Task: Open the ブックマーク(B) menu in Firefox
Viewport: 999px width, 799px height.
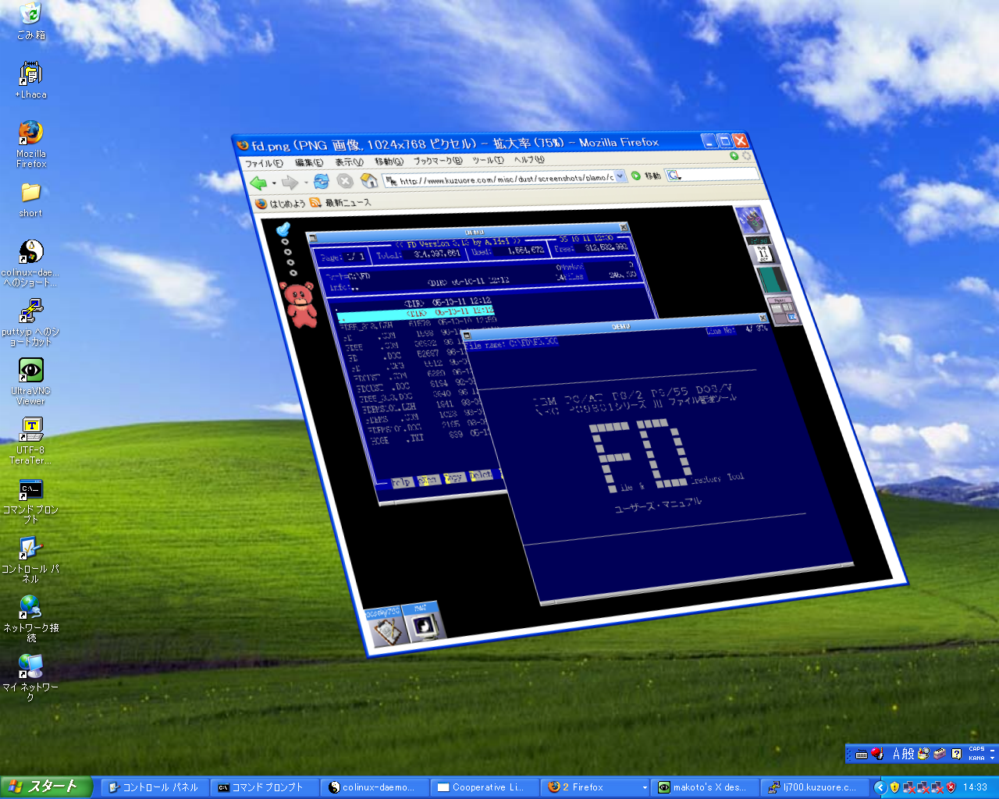Action: tap(438, 161)
